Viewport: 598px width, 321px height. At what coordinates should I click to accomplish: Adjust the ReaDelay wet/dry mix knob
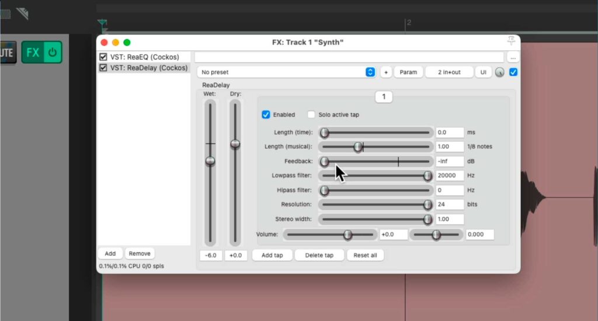coord(499,72)
